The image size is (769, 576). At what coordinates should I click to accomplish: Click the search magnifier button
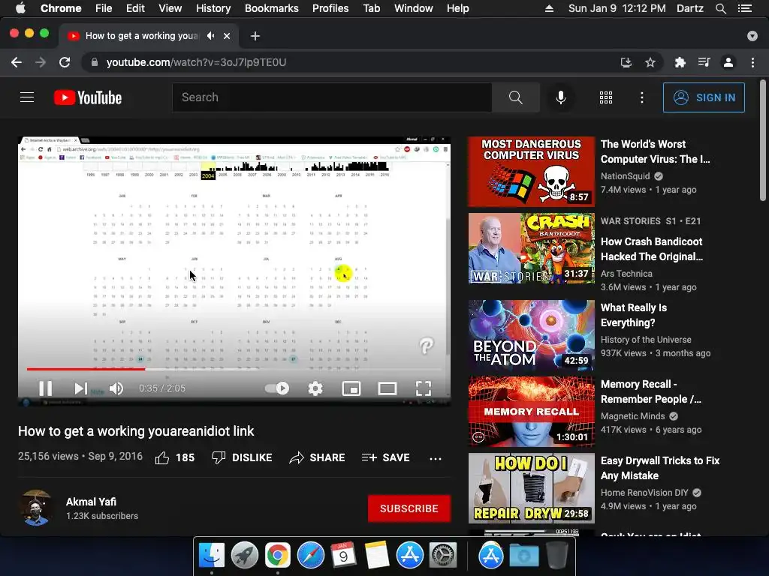[515, 97]
